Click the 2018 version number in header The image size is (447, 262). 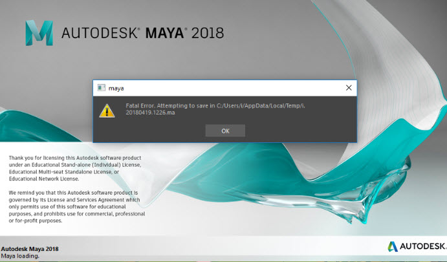[x=208, y=33]
